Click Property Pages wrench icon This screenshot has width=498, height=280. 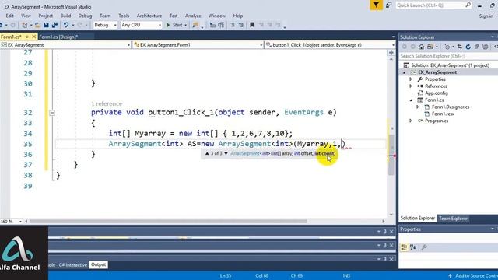click(x=424, y=247)
